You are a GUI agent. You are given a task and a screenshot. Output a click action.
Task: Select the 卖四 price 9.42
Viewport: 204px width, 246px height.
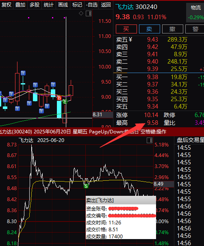click(x=152, y=47)
